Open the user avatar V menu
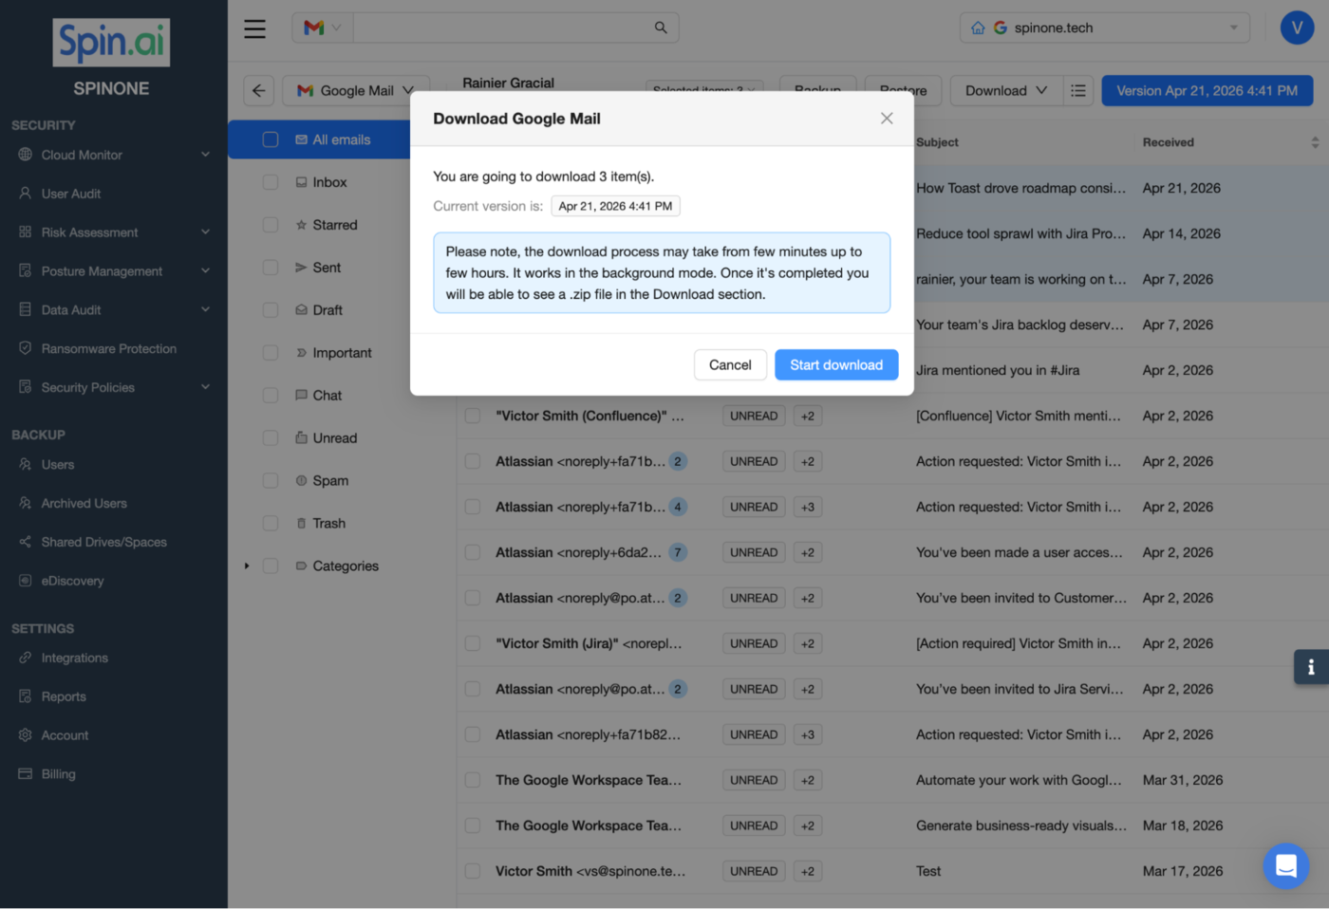The image size is (1329, 909). 1297,28
